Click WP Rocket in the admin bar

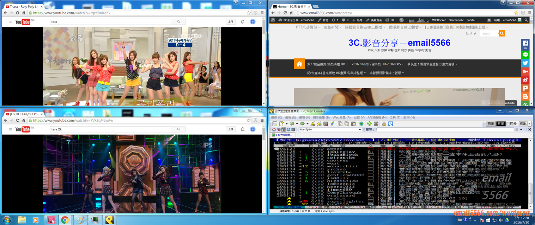coord(439,20)
